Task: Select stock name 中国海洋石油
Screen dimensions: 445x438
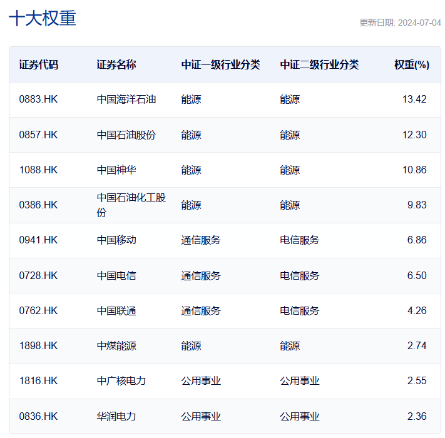Action: click(126, 99)
